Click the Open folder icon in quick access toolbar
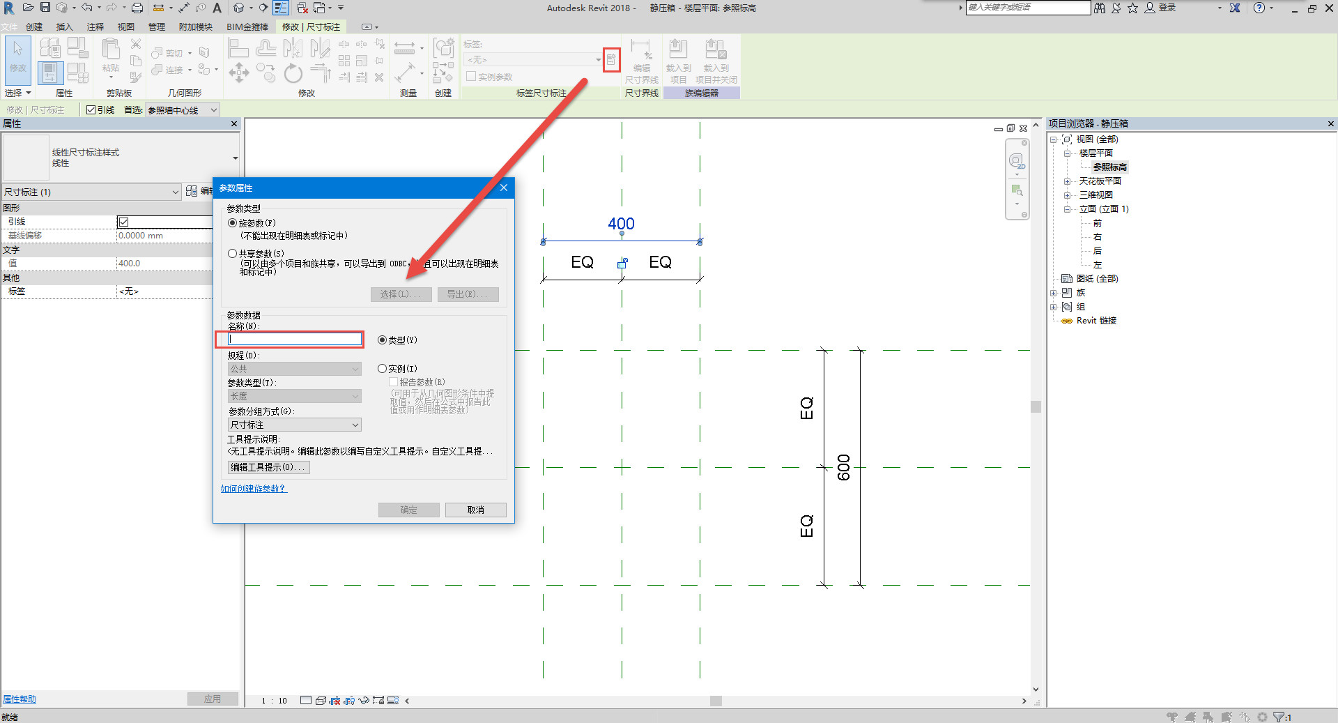1338x723 pixels. coord(28,8)
